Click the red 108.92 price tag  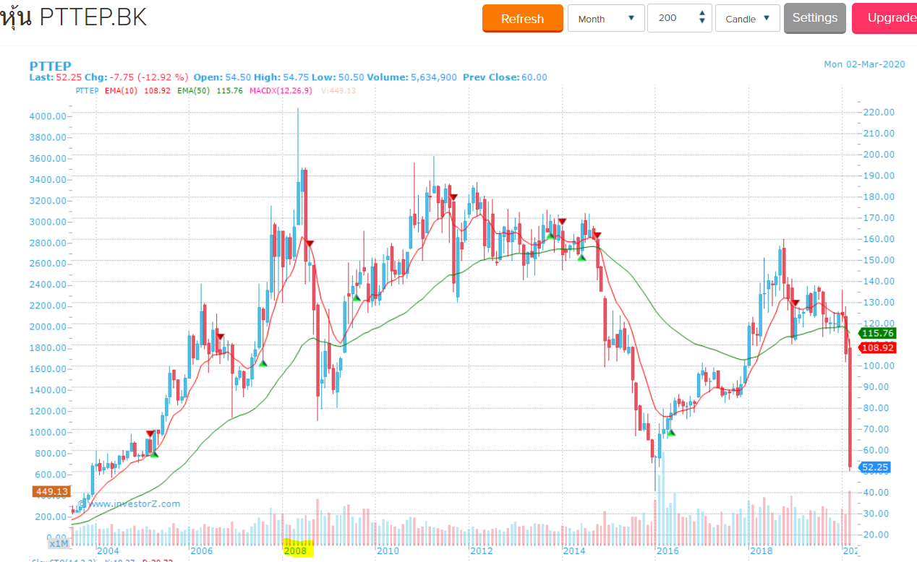click(x=878, y=348)
